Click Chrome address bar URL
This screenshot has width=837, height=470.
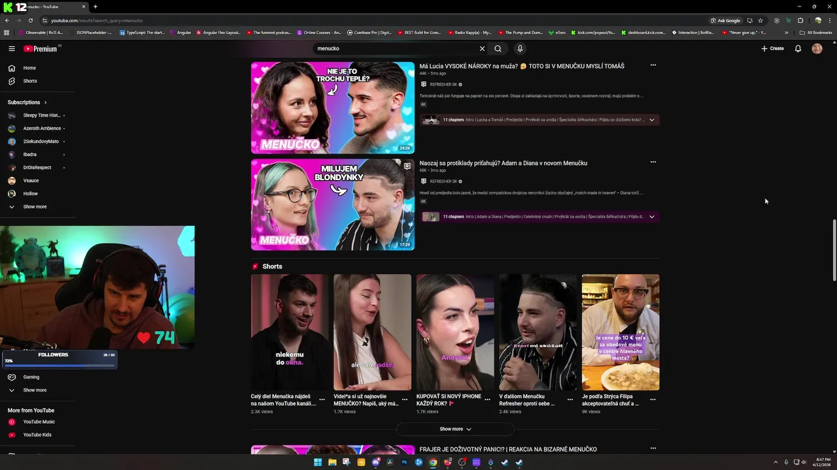(x=97, y=20)
